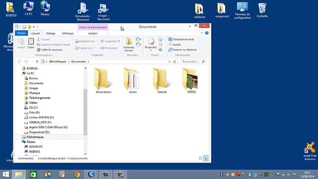Open the utilitaires desktop folder

pyautogui.click(x=200, y=10)
